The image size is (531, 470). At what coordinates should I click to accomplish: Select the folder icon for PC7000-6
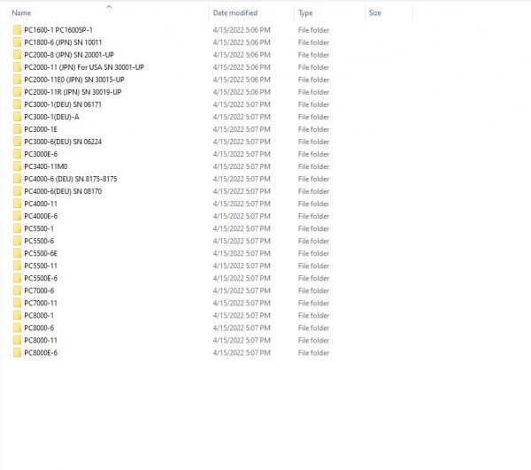point(18,290)
